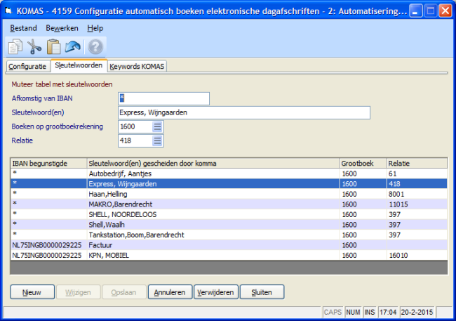Click the 17:04 time in status bar
This screenshot has height=321, width=456.
(x=388, y=313)
